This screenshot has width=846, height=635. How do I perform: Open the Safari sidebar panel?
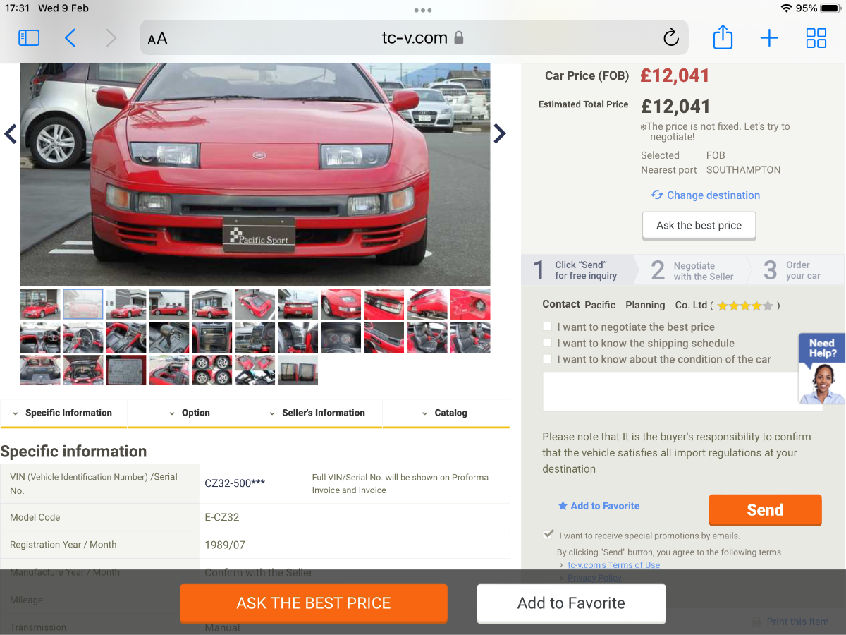(x=29, y=37)
